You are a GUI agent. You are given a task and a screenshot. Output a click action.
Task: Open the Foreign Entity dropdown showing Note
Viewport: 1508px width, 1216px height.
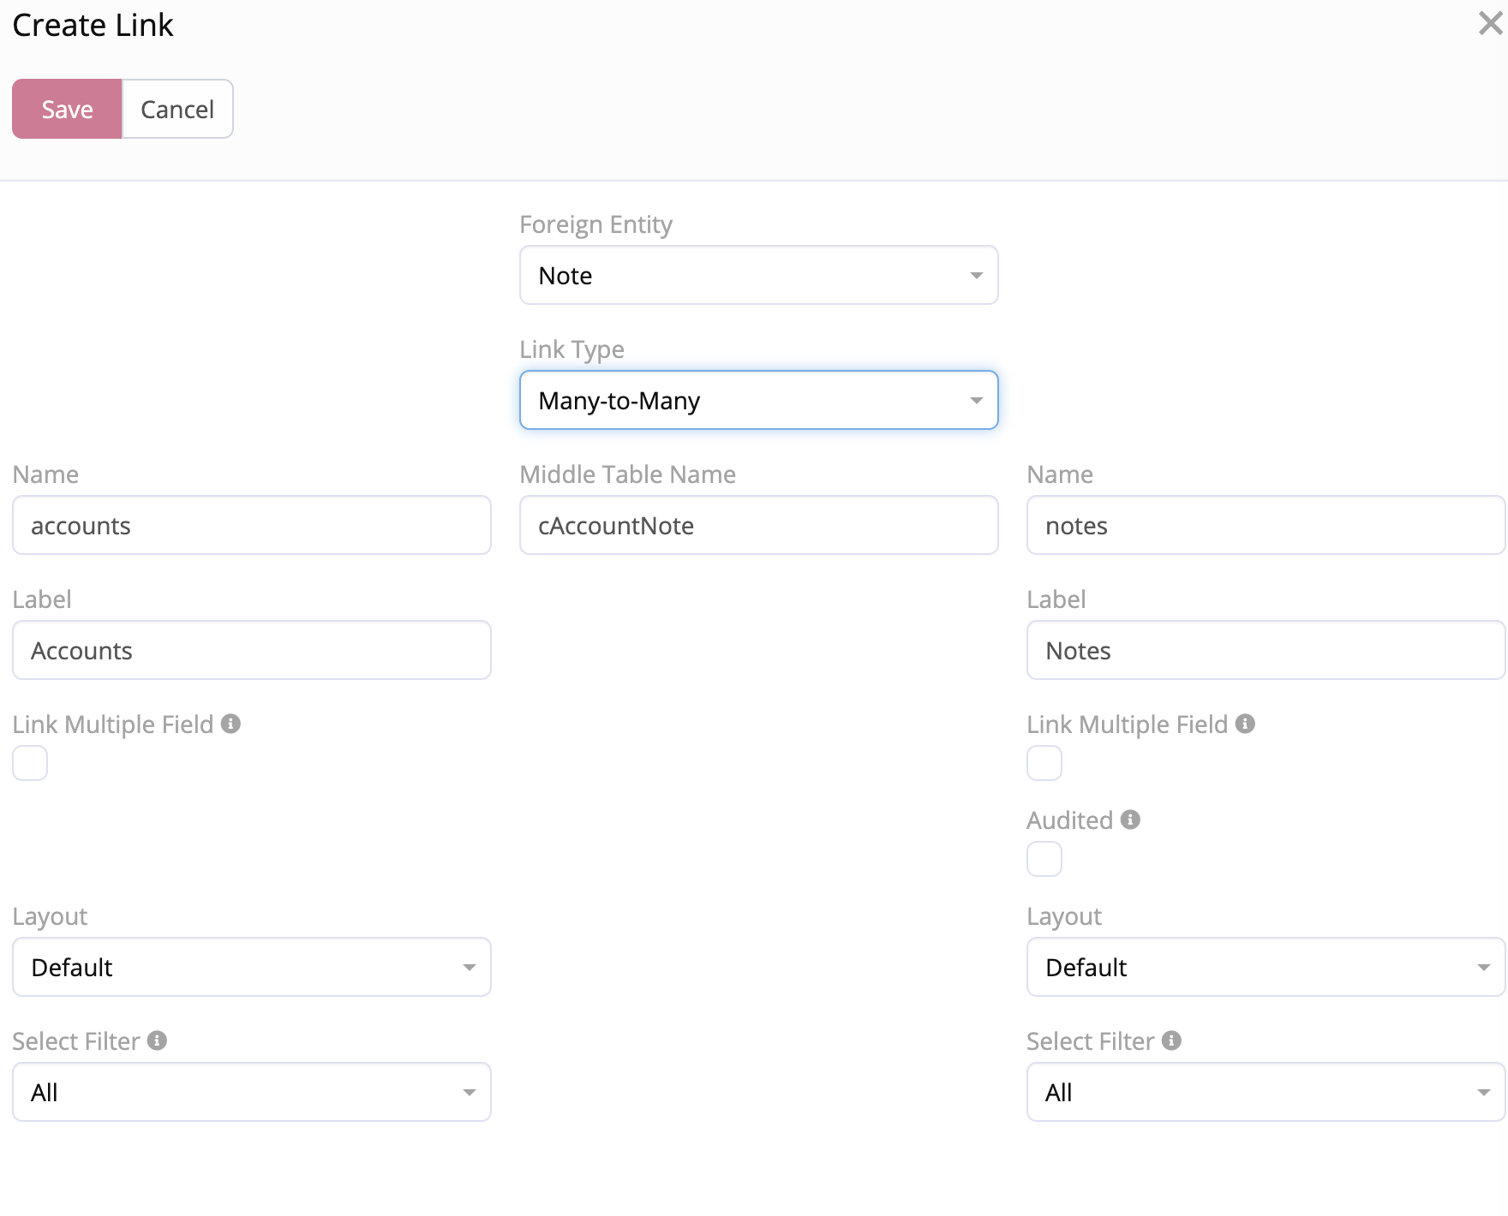click(758, 275)
